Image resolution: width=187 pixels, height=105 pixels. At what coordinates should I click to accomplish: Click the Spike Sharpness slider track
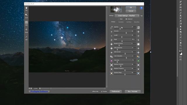tap(125, 50)
